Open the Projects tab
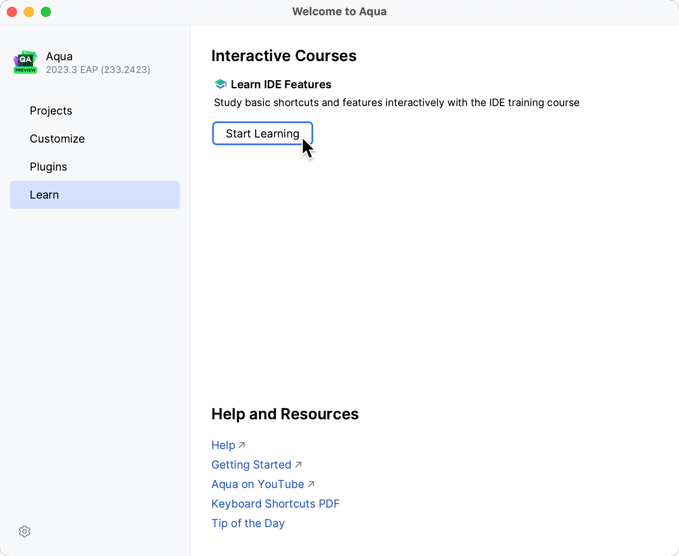Viewport: 679px width, 556px height. (x=95, y=111)
